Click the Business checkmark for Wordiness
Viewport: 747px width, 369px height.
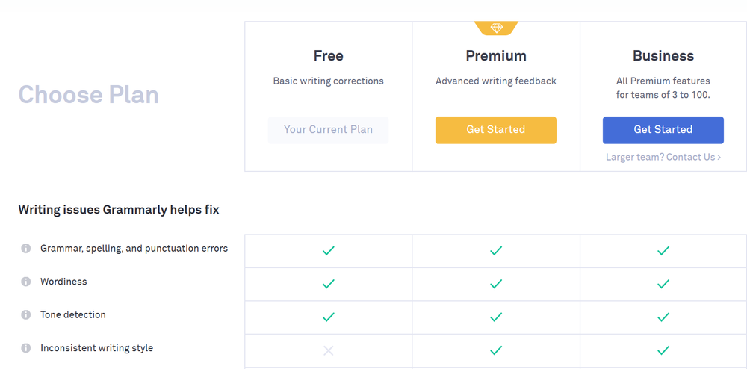click(663, 284)
